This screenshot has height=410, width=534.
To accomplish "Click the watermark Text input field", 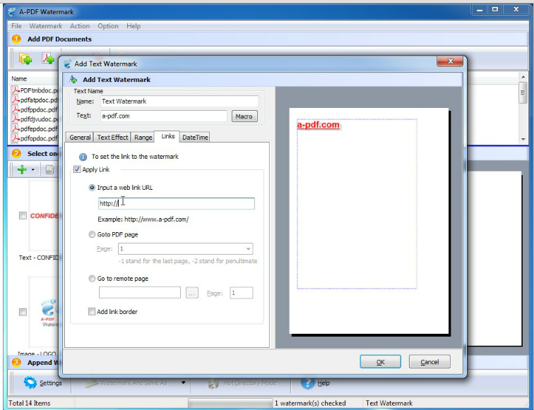I will tap(164, 116).
